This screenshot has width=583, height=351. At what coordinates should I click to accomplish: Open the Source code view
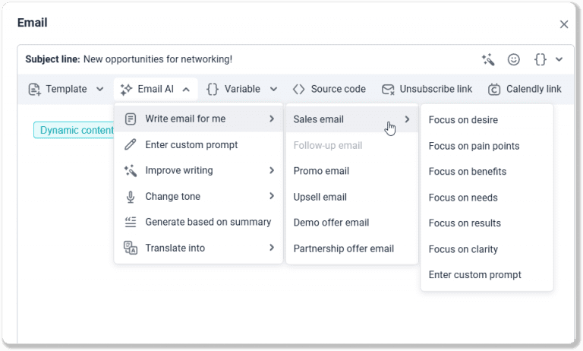coord(329,89)
